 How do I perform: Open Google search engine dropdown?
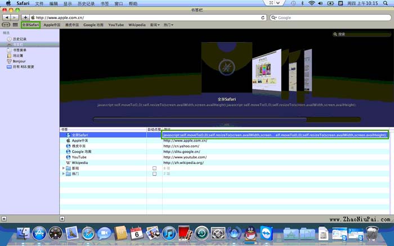[274, 17]
